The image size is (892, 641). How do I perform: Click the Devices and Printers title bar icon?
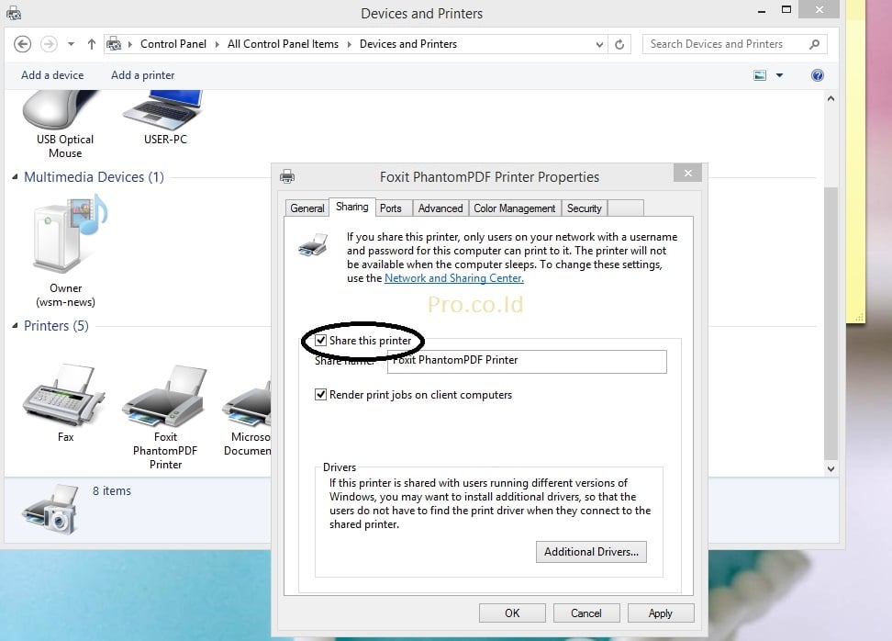14,13
